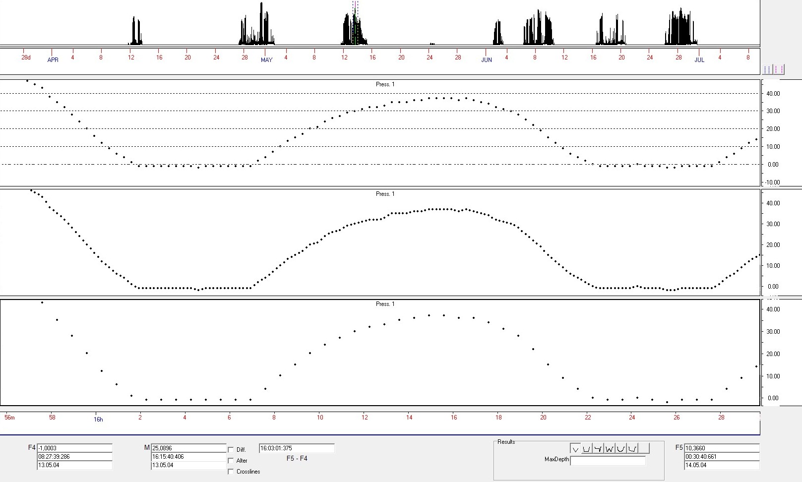This screenshot has height=482, width=802.
Task: Click the F5 - F4 time difference field
Action: pos(297,448)
